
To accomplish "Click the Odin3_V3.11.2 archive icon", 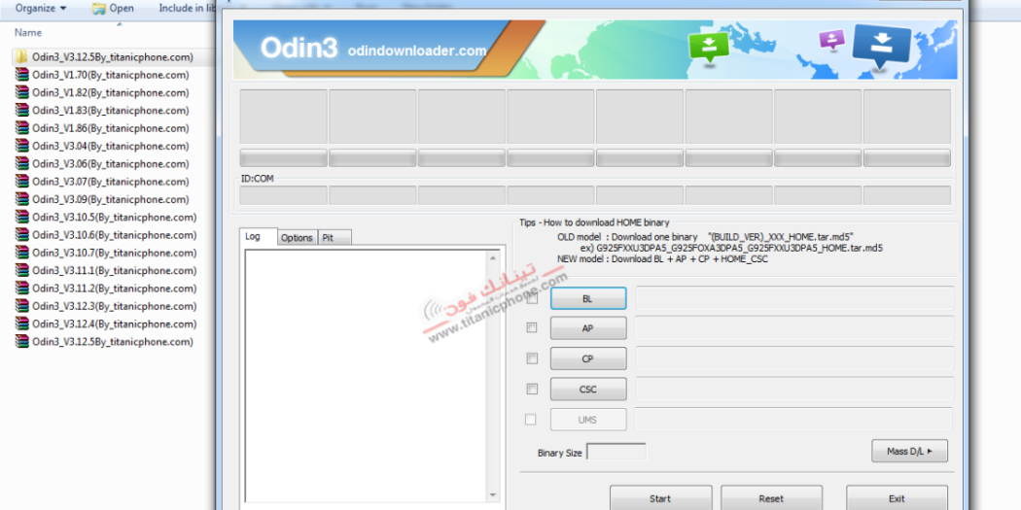I will (x=22, y=289).
